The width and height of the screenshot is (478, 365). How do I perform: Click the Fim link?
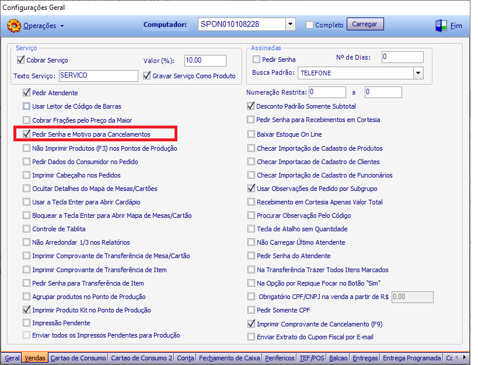click(456, 26)
